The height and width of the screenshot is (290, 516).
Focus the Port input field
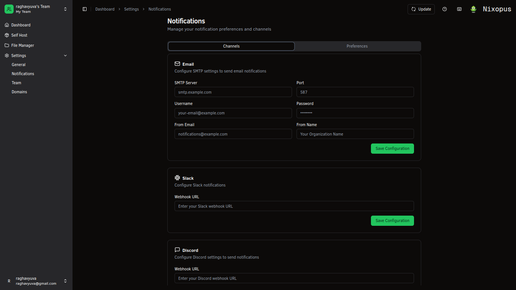(355, 92)
